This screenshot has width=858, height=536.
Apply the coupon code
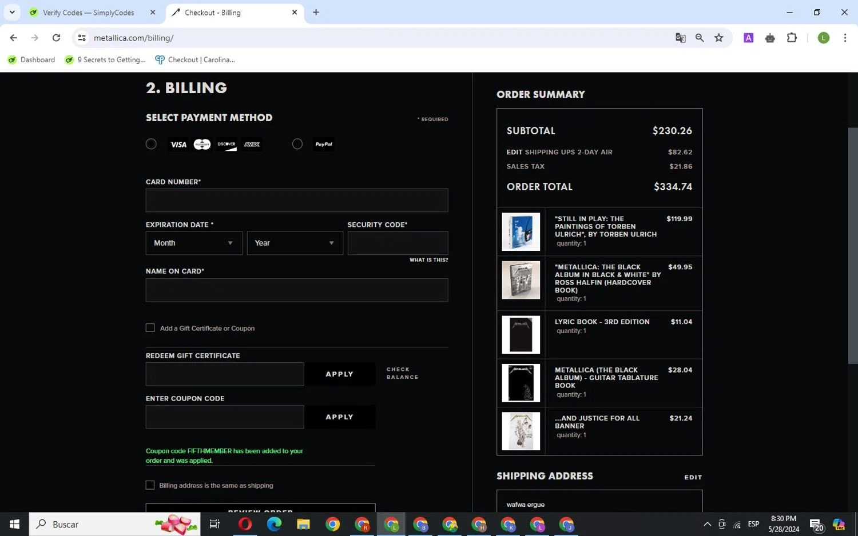(x=340, y=417)
